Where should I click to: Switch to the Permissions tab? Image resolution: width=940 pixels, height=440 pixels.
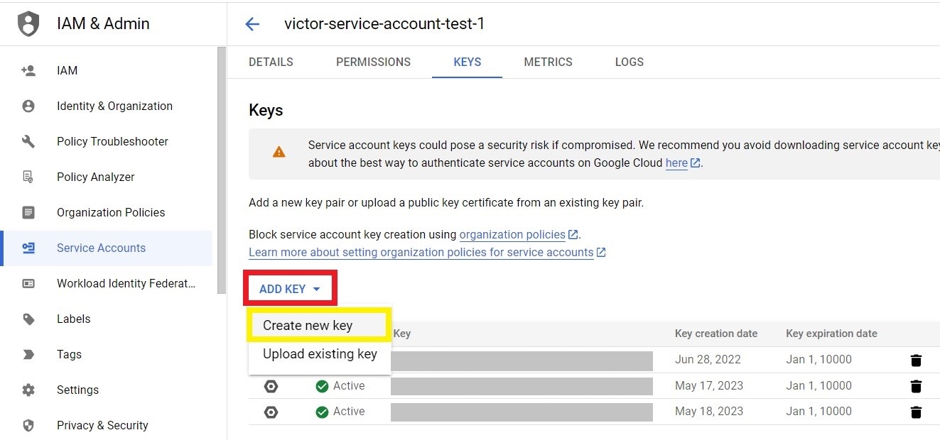pyautogui.click(x=373, y=62)
